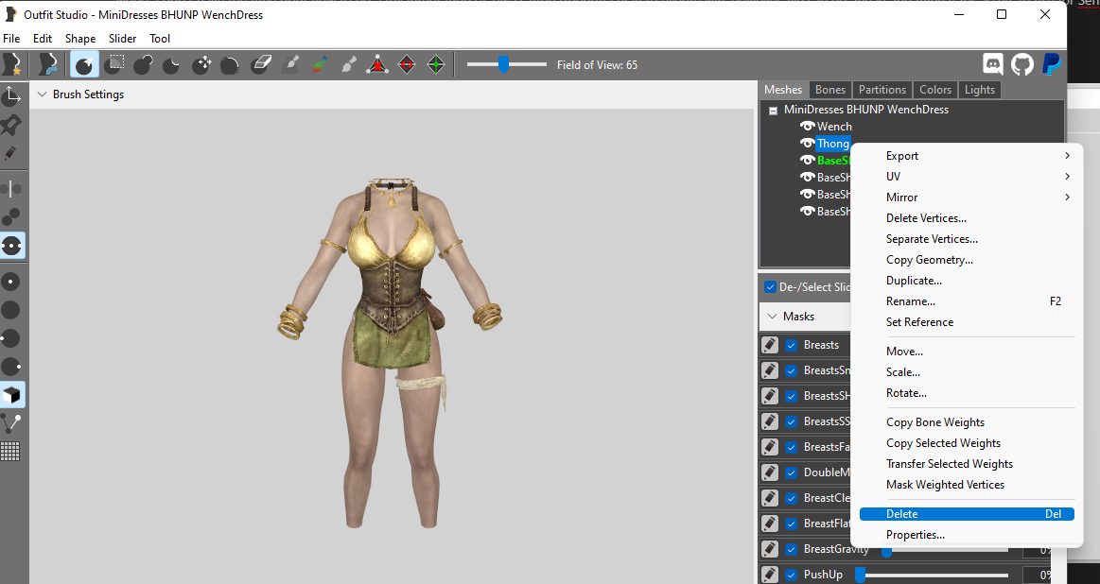
Task: Open the Colors tab
Action: click(x=935, y=90)
